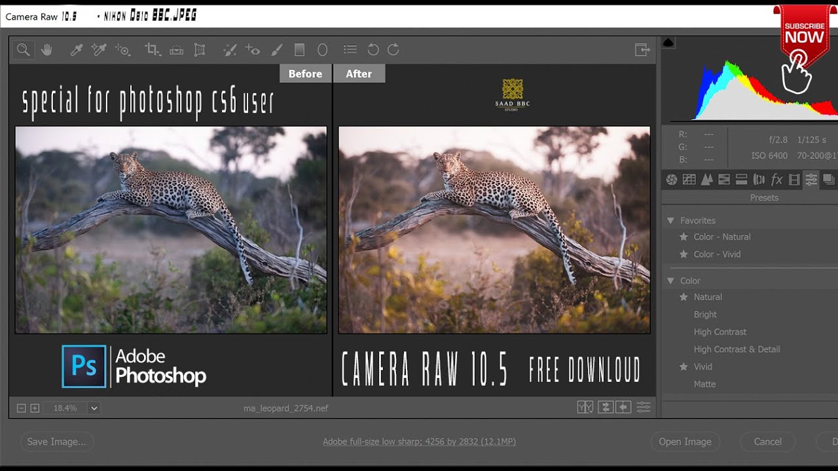Click the Before leopard preview image

click(x=171, y=230)
